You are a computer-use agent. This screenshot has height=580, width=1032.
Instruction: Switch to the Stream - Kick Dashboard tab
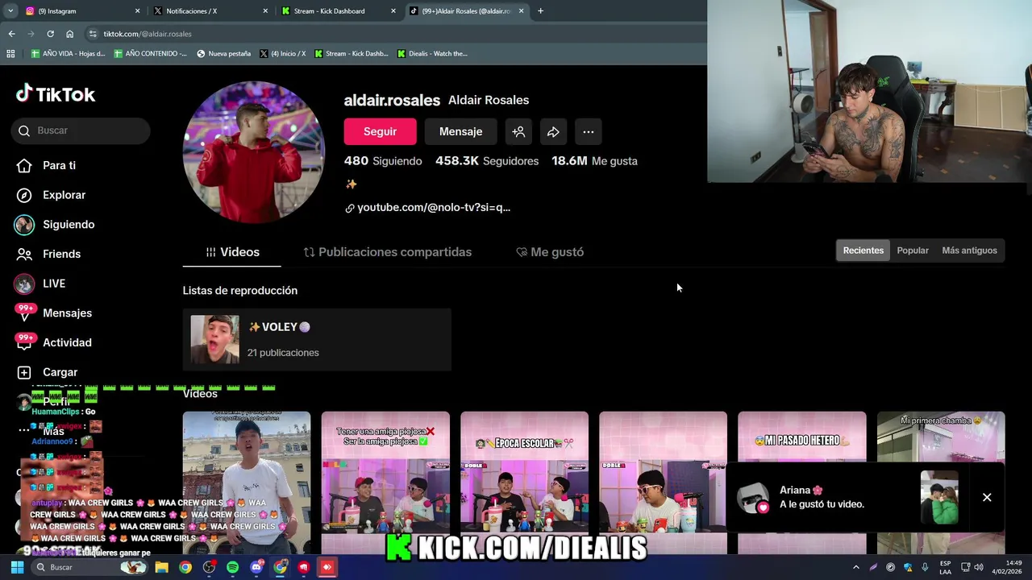pyautogui.click(x=339, y=11)
